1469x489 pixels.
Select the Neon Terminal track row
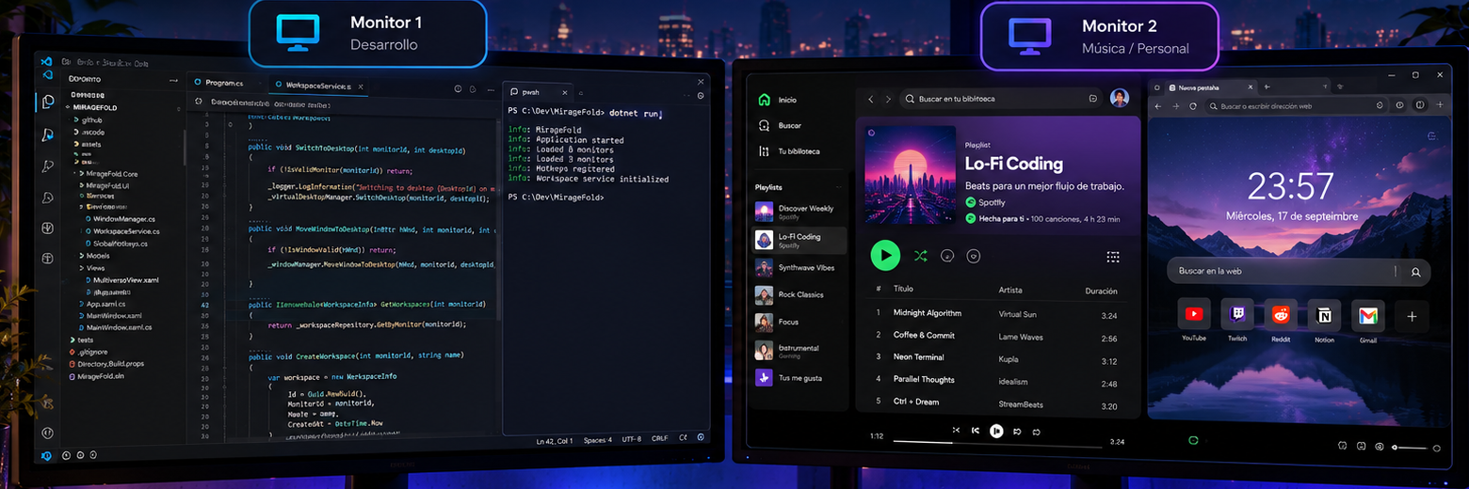pyautogui.click(x=997, y=358)
